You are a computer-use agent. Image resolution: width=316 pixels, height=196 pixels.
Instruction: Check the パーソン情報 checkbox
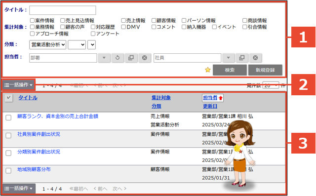[x=184, y=20]
